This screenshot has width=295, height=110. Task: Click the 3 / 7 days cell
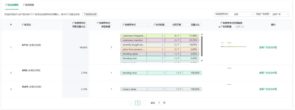[173, 49]
